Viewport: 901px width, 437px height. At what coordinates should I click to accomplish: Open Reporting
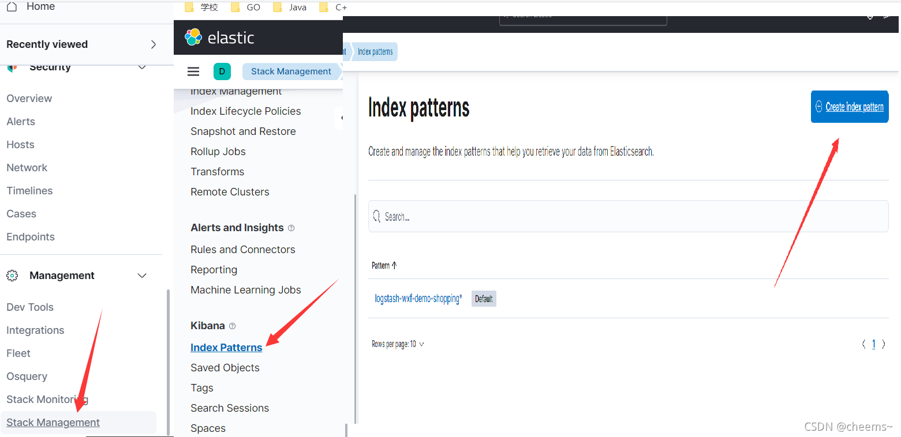click(x=214, y=270)
